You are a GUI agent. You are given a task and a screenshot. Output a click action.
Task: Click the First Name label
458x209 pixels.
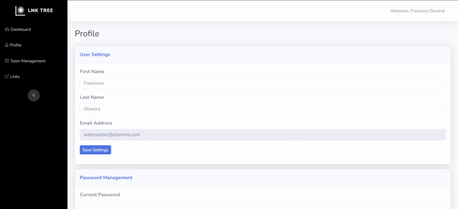92,71
